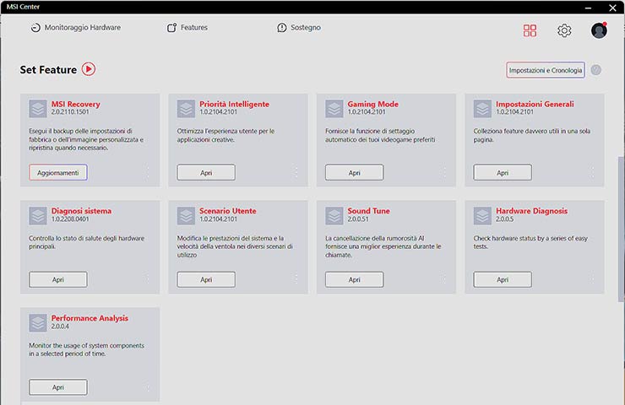Click Apri under Priorità Intelligente

click(206, 172)
